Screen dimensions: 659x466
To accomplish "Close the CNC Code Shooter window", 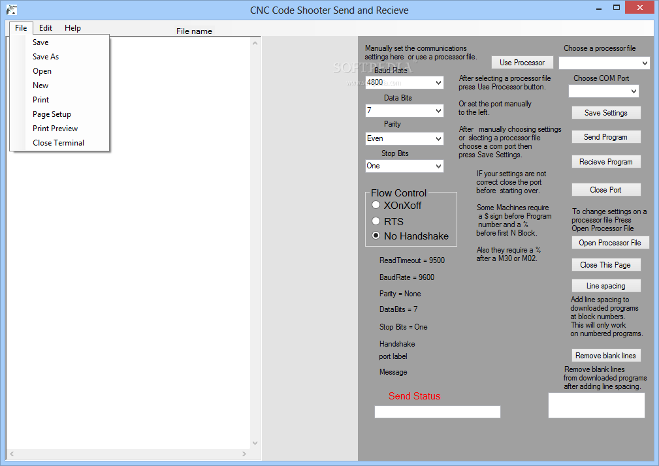I will pyautogui.click(x=639, y=8).
